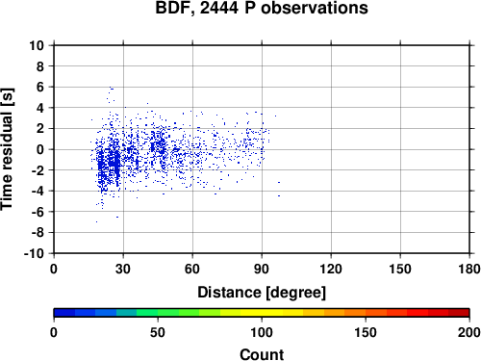
Task: Click the 'Count' colorbar label
Action: pos(262,354)
